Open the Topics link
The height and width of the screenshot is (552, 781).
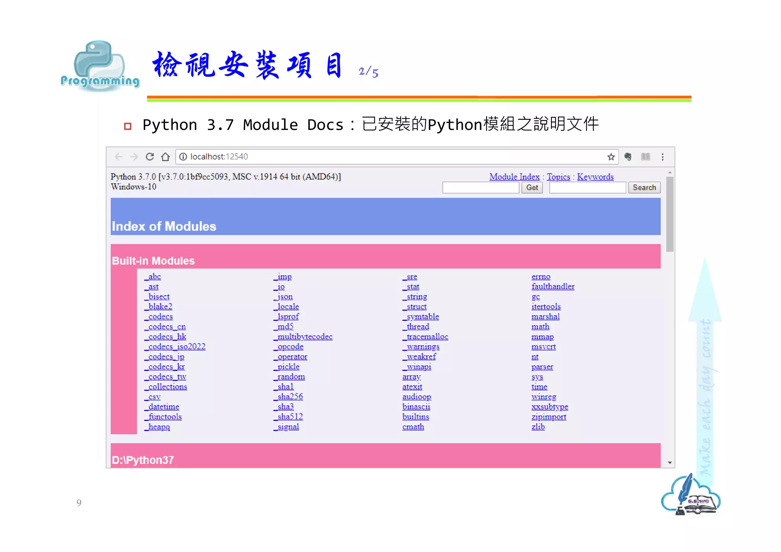[x=558, y=177]
